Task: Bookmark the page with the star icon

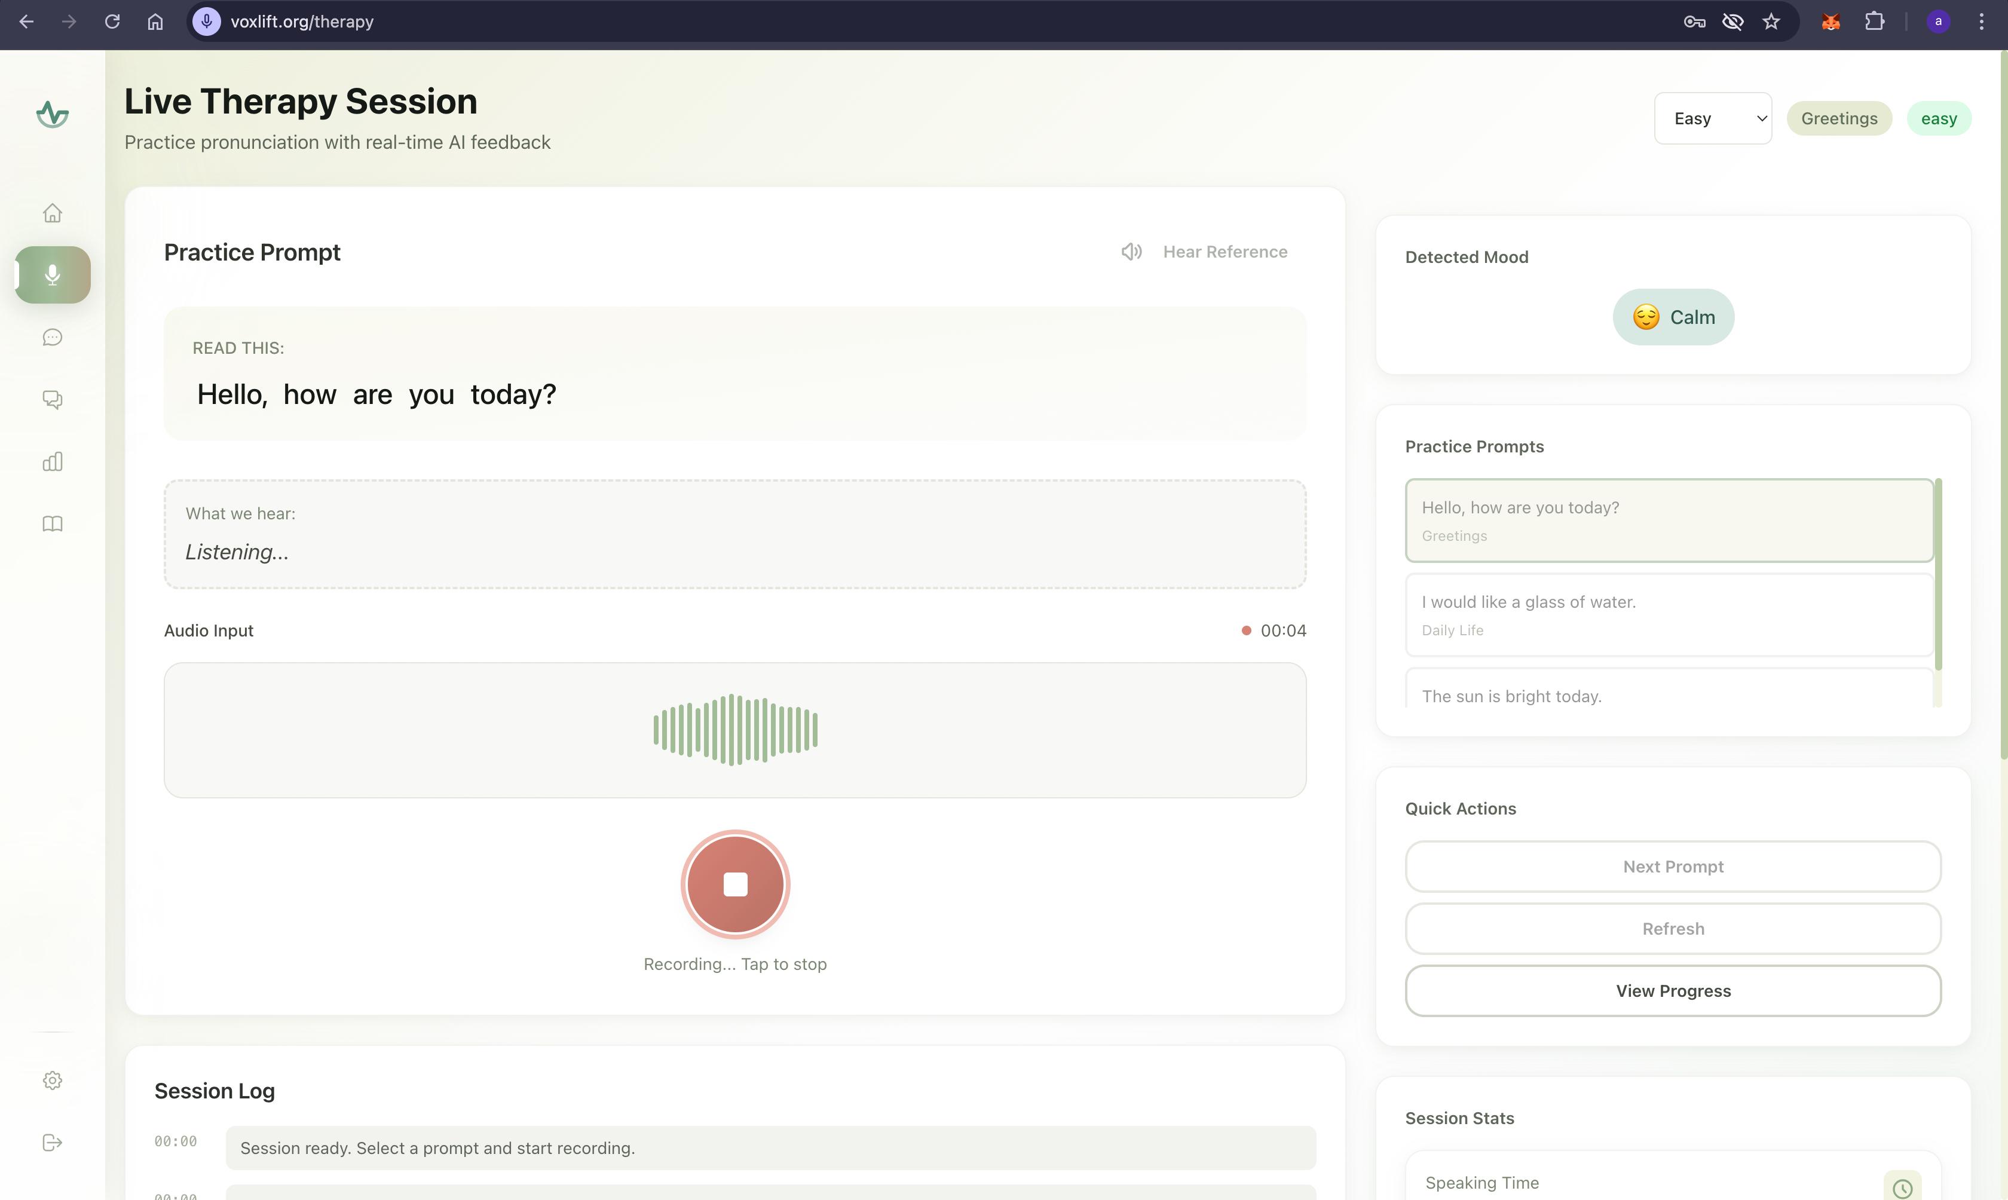Action: (1771, 22)
